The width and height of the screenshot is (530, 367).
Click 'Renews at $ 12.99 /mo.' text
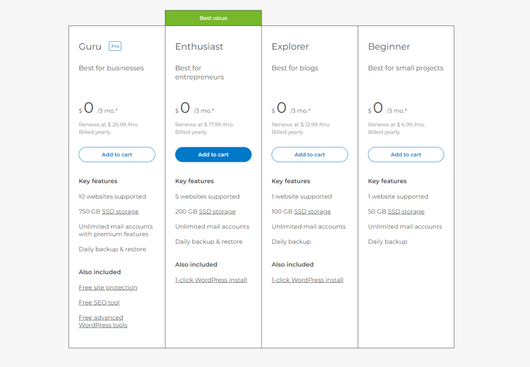coord(301,125)
